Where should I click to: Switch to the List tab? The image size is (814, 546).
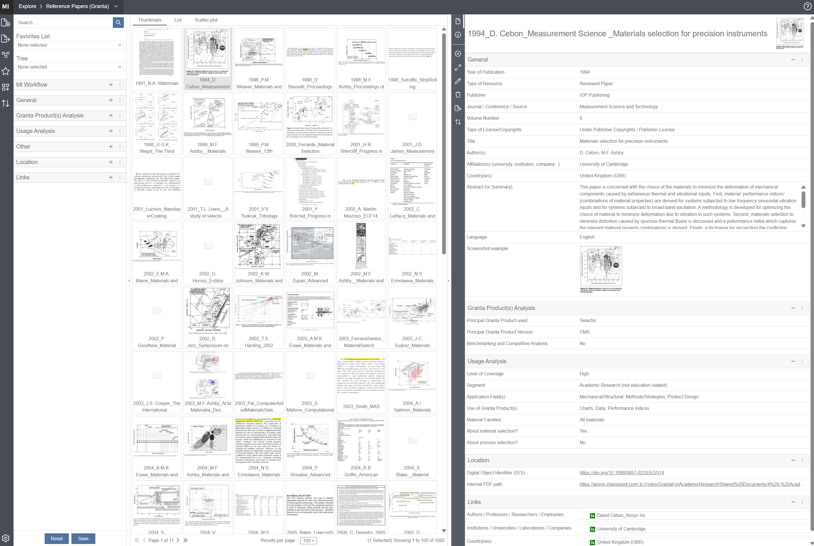178,20
